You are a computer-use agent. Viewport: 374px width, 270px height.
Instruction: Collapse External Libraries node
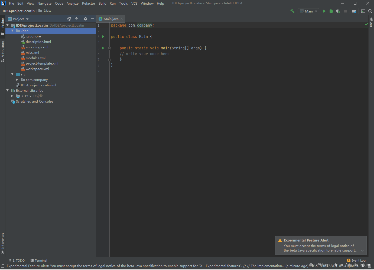click(x=8, y=90)
